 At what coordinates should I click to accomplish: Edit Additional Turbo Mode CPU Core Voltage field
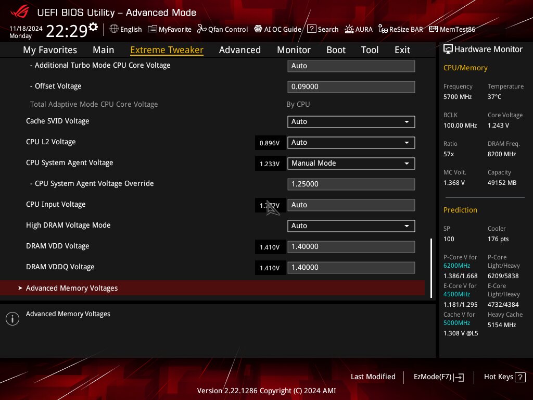(x=351, y=66)
